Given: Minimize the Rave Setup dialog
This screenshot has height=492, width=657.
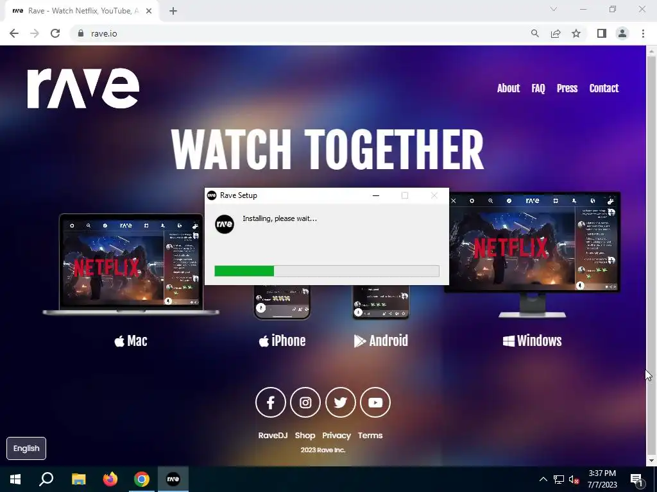Looking at the screenshot, I should [x=376, y=195].
